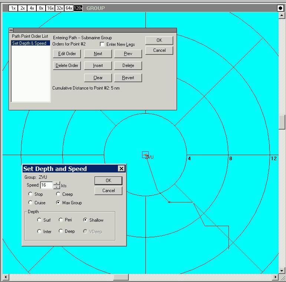The height and width of the screenshot is (282, 286).
Task: Click the horizontal scrollbar left arrow
Action: [x=6, y=277]
